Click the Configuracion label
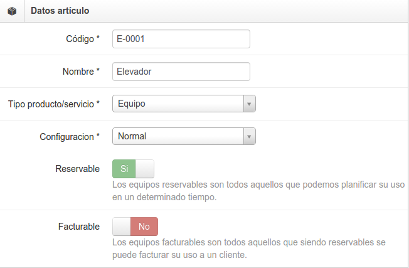This screenshot has width=409, height=268. 70,137
